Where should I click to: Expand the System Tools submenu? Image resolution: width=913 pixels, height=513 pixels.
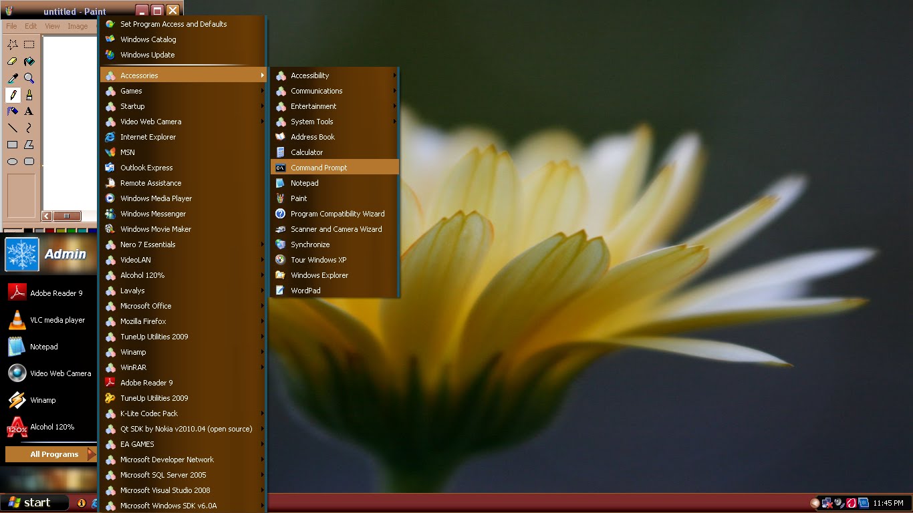[x=334, y=122]
